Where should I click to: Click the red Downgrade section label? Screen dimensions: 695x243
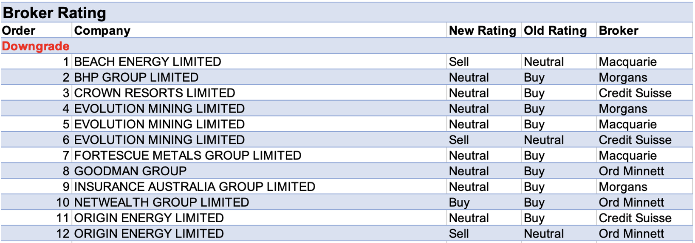coord(36,46)
